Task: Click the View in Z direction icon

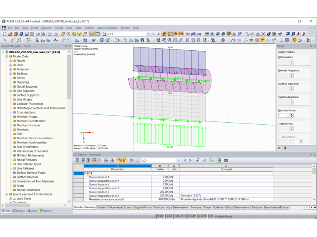Action: pyautogui.click(x=198, y=40)
